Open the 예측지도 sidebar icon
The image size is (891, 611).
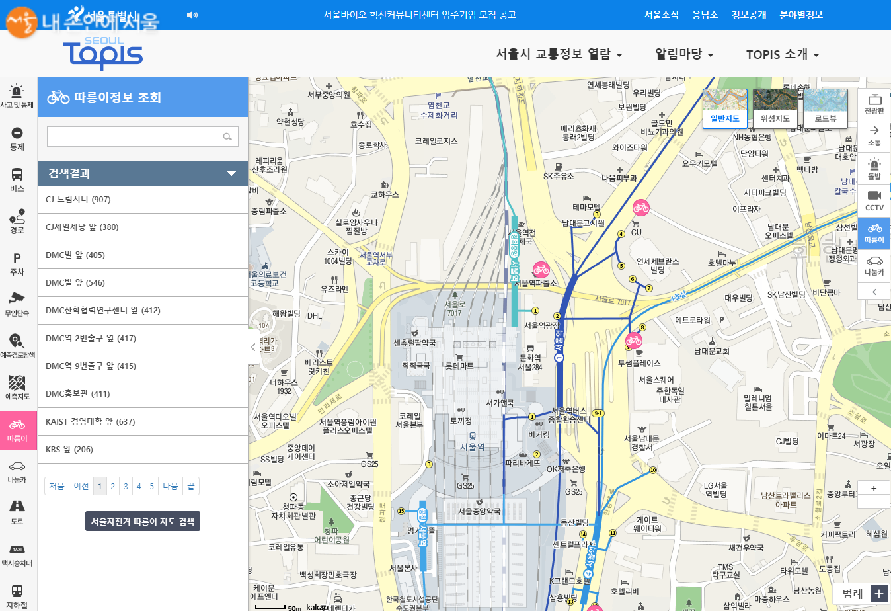pos(17,387)
